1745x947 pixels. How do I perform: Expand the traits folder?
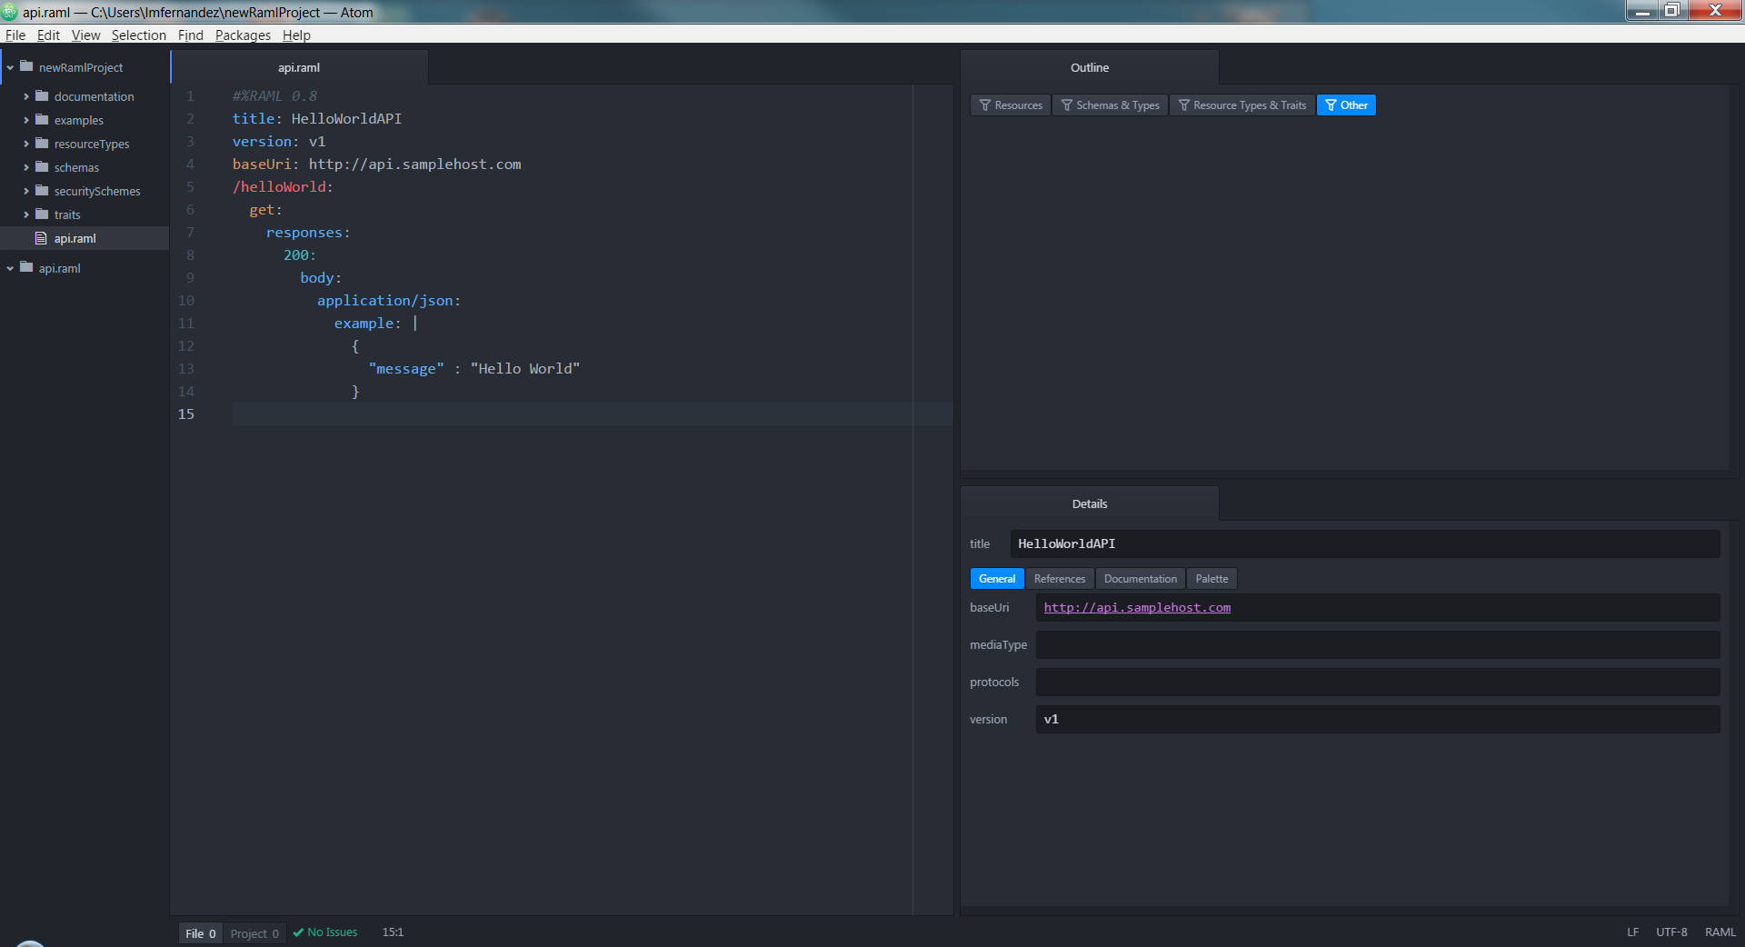26,214
